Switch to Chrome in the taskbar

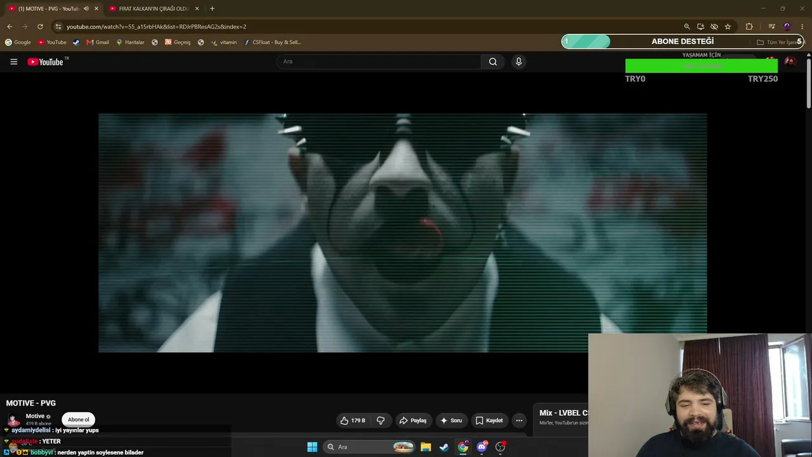point(463,447)
